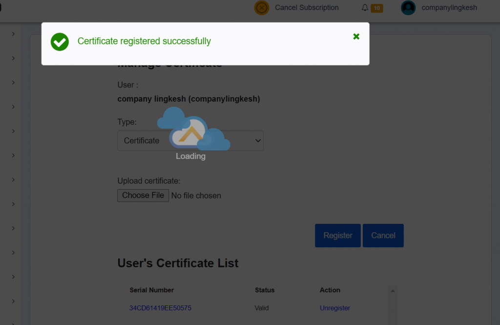Dismiss the success alert with the X icon

point(356,36)
